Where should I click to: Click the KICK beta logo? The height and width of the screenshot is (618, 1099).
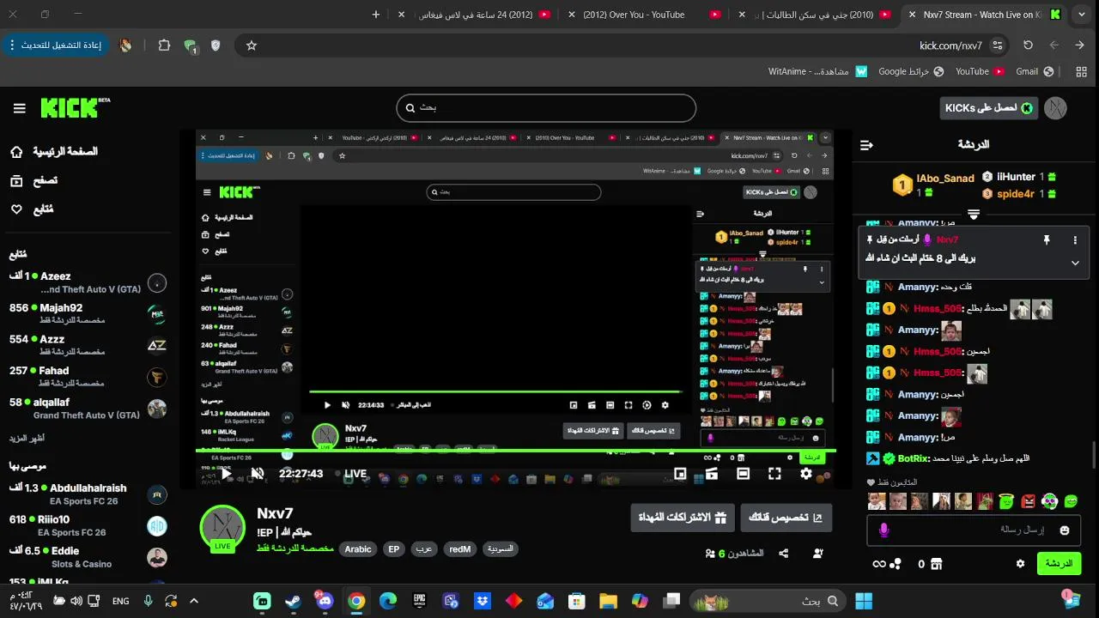76,107
